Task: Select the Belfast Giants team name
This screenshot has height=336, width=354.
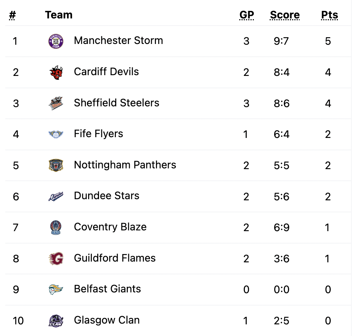Action: [x=107, y=289]
